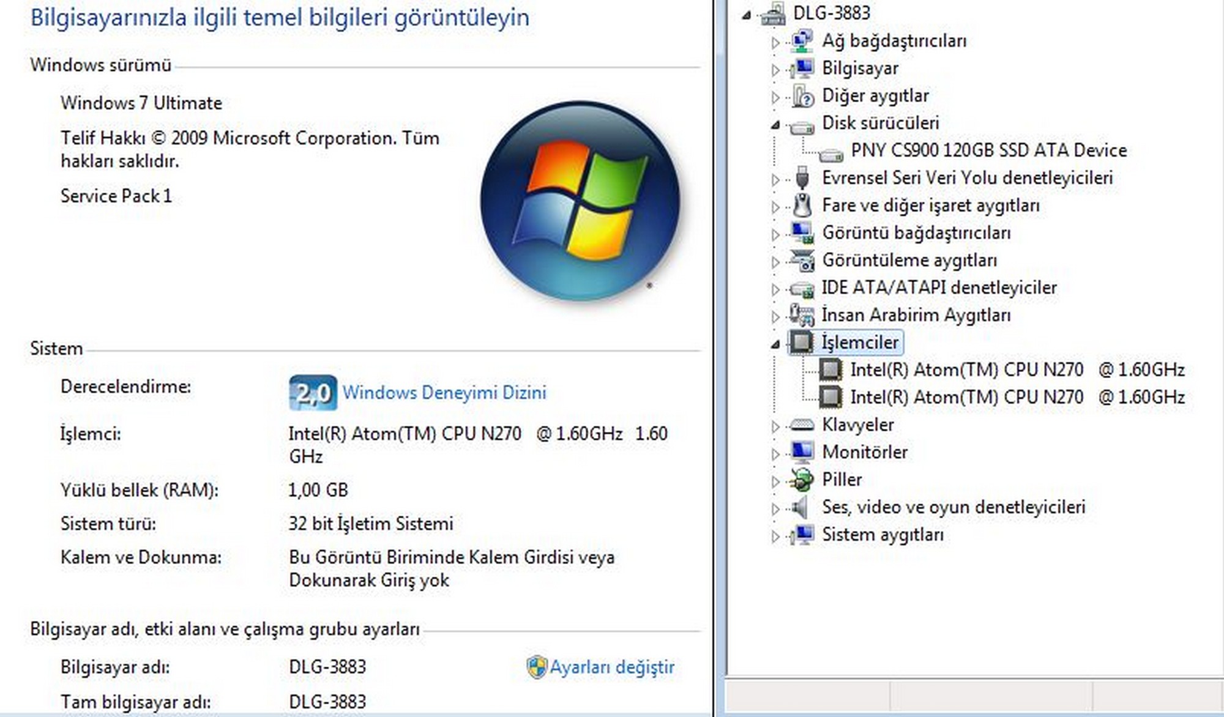The width and height of the screenshot is (1224, 717).
Task: Click the Piller battery icon
Action: pyautogui.click(x=802, y=480)
